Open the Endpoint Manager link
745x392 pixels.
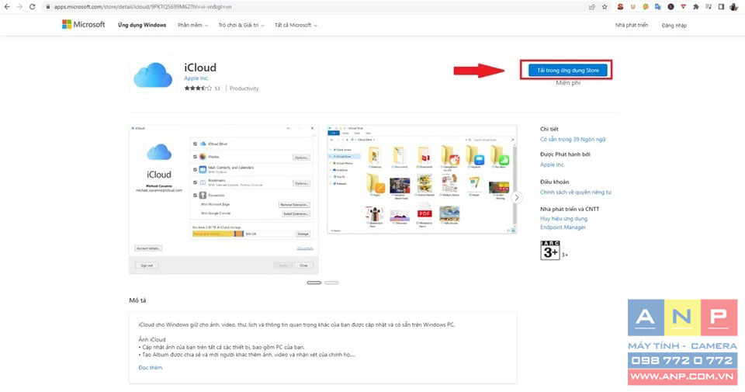pos(563,227)
